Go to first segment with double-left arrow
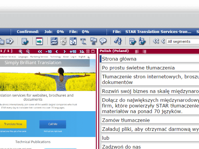The width and height of the screenshot is (199, 149). [156, 41]
